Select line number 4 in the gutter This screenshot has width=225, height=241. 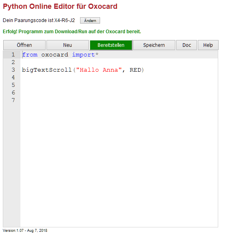(13, 77)
